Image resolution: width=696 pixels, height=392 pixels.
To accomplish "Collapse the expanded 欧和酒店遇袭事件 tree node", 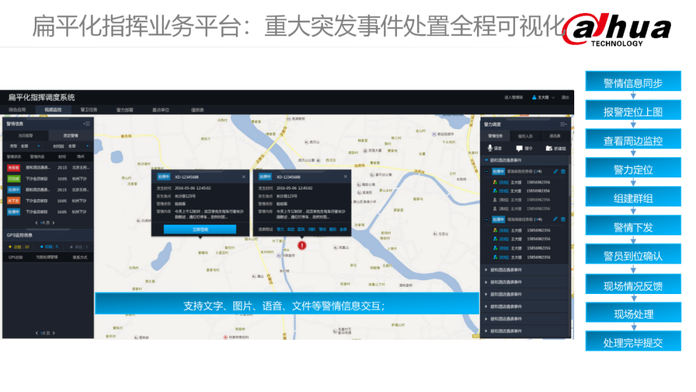I will click(487, 161).
